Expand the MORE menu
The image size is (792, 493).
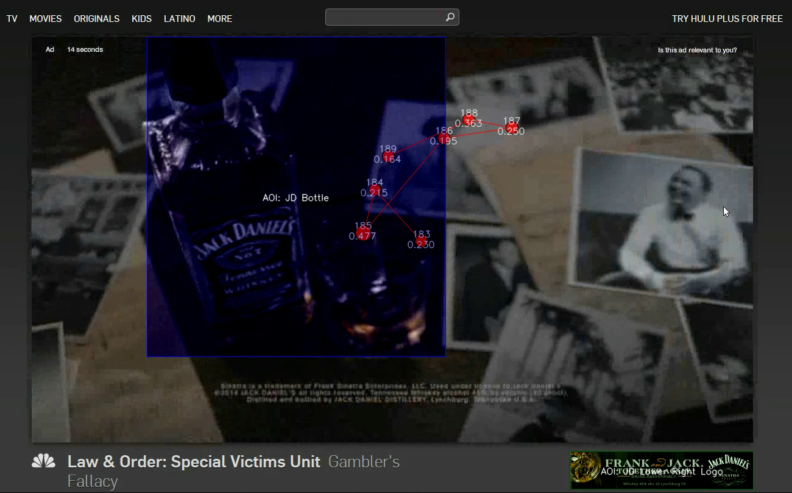click(220, 19)
